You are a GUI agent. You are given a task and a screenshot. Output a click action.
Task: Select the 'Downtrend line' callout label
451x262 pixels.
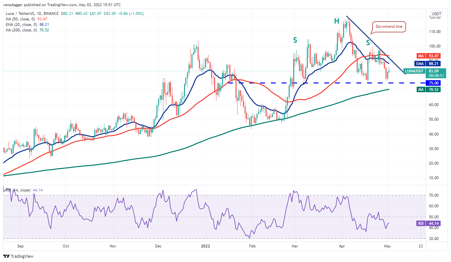(389, 27)
